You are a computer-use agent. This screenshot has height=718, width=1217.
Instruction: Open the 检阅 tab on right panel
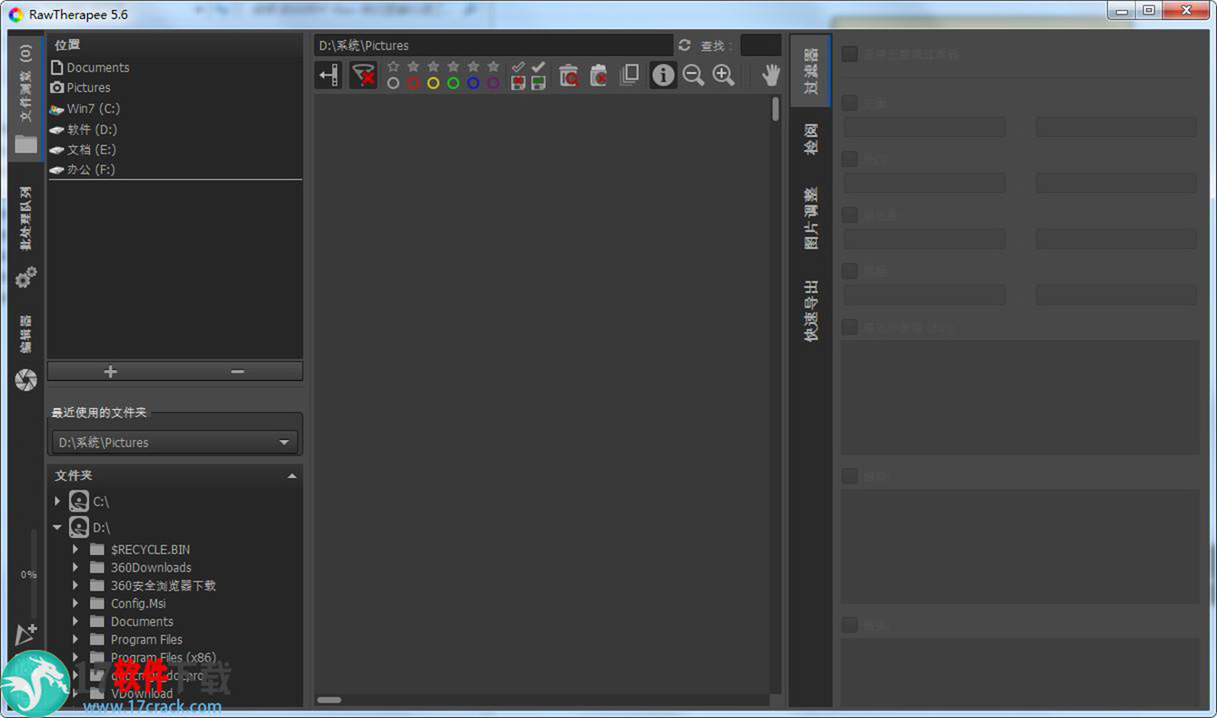tap(810, 140)
